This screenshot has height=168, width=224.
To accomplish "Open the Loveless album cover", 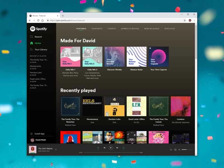I will (181, 106).
